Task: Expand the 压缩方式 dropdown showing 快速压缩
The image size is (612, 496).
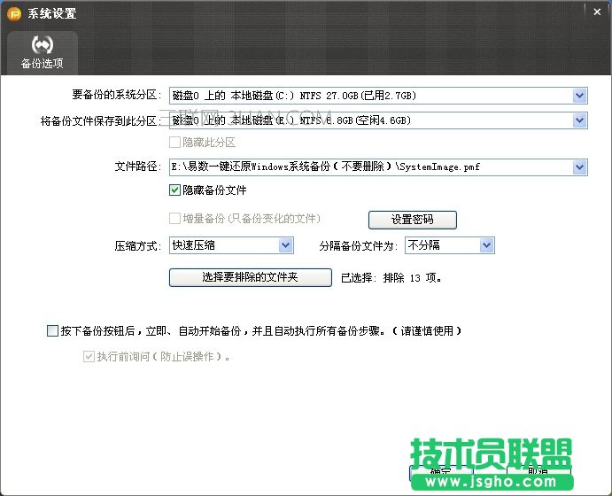Action: (286, 245)
